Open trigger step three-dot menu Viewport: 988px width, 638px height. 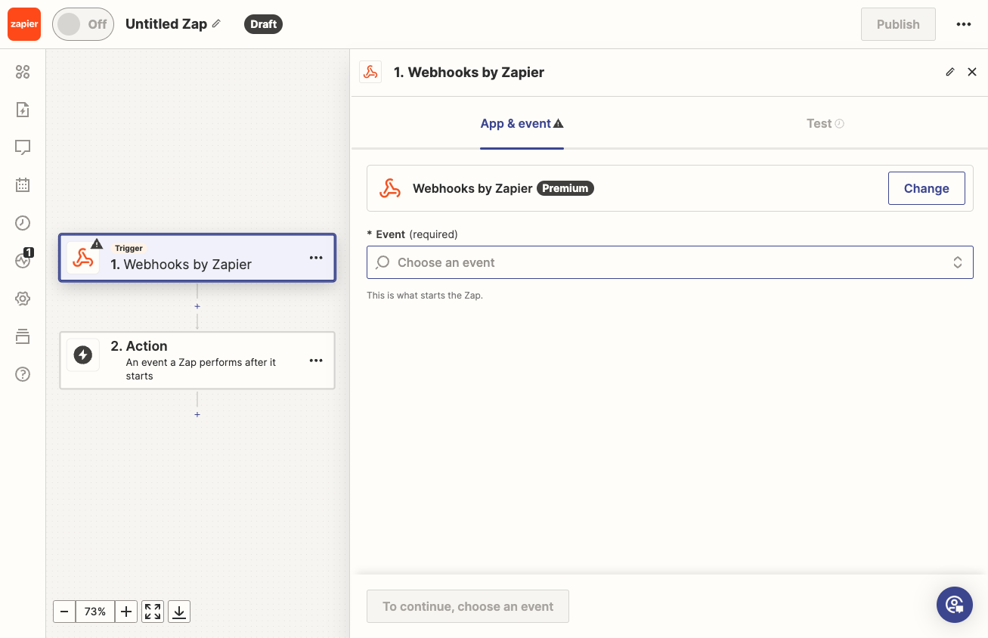316,258
